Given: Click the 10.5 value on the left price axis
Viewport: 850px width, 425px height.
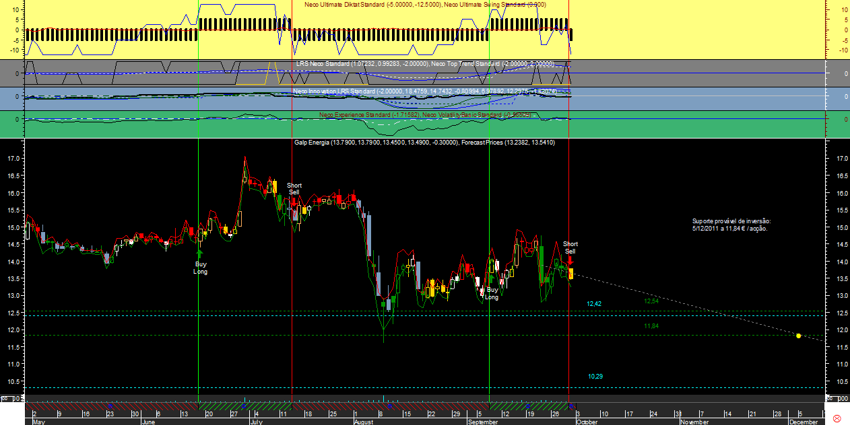Looking at the screenshot, I should click(13, 381).
